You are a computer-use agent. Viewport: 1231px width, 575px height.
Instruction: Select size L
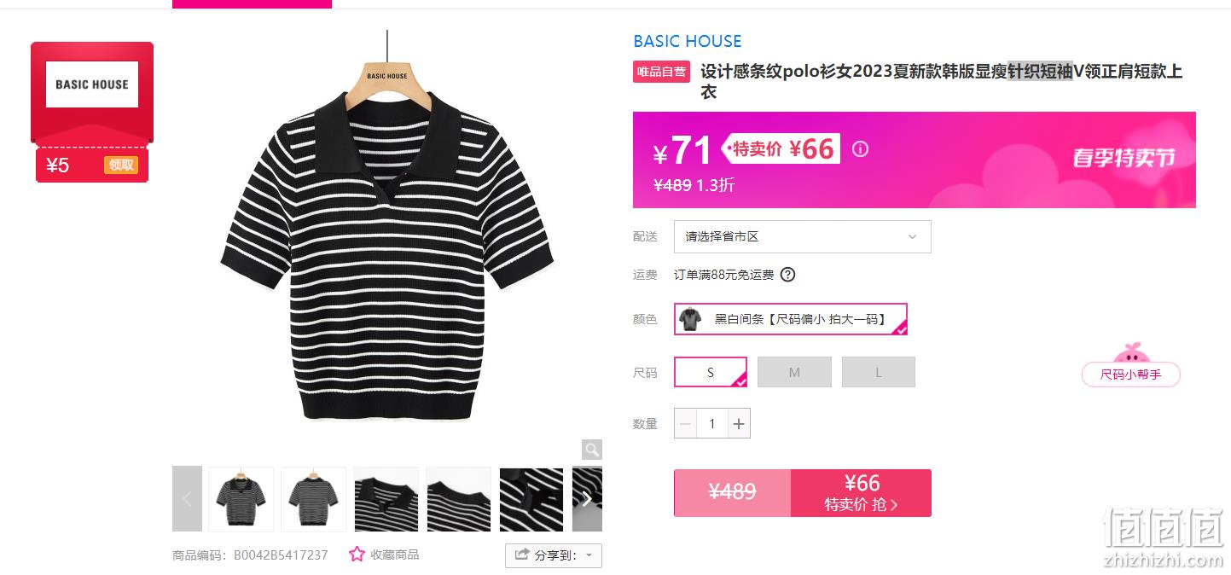click(879, 372)
